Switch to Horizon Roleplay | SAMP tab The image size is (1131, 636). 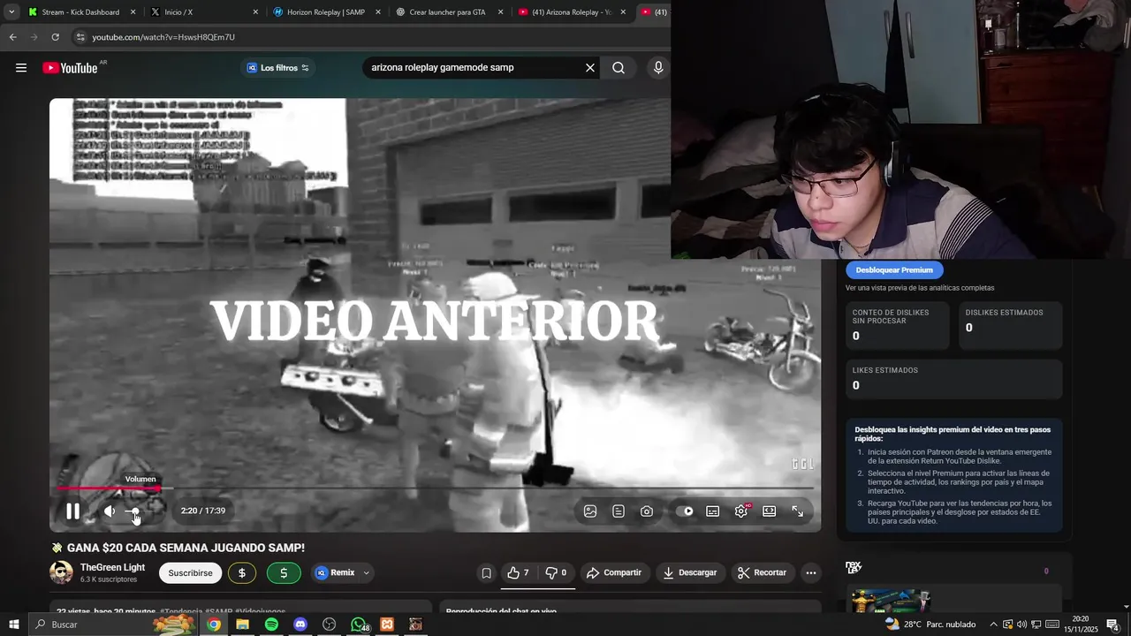(x=324, y=12)
